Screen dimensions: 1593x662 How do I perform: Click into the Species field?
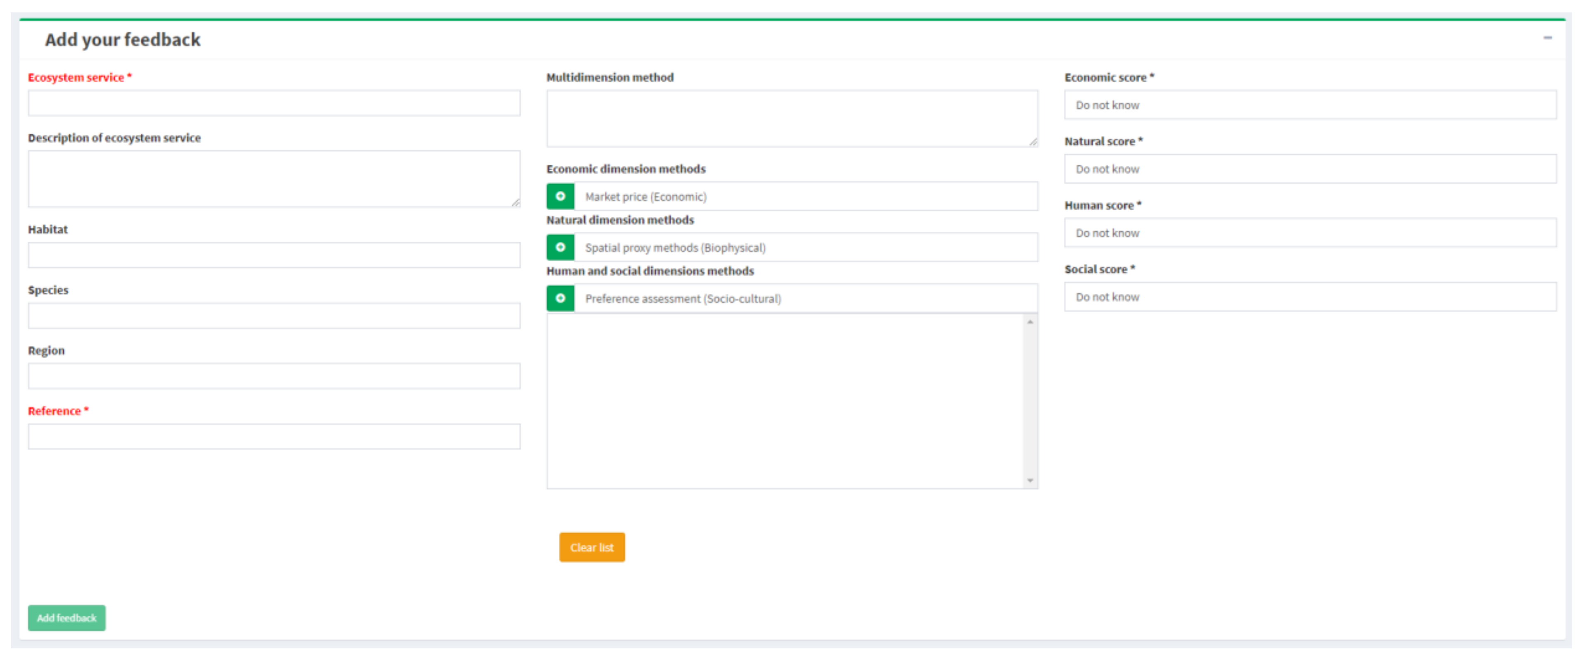[274, 316]
